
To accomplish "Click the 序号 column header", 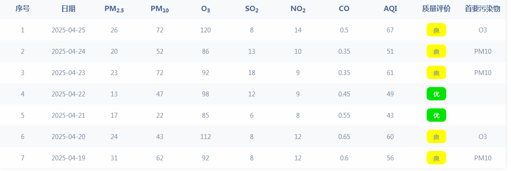I will tap(23, 9).
